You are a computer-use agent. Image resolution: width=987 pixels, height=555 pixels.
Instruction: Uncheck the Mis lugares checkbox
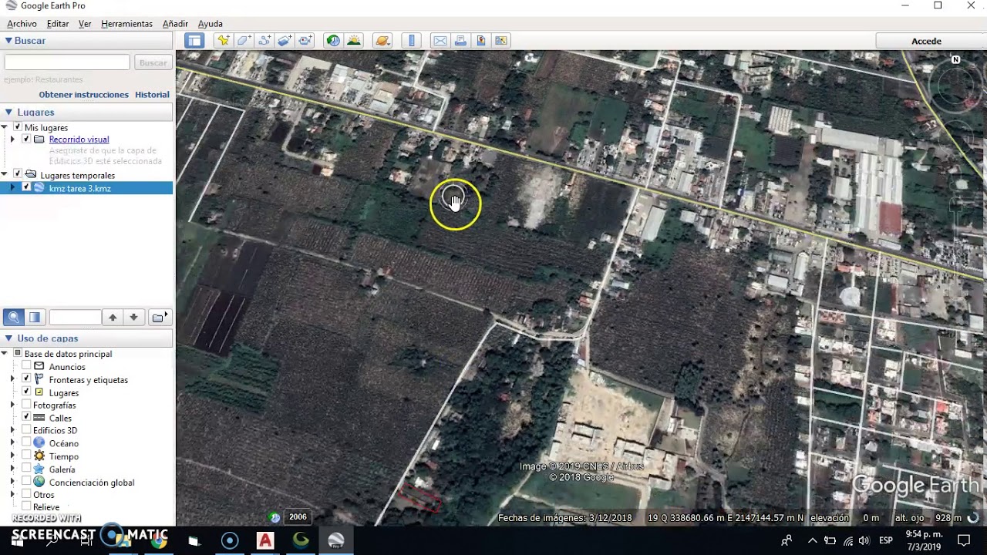pos(18,127)
